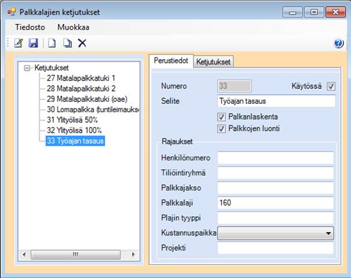Select tree item 27 Matalapalkkatuki 1

81,77
